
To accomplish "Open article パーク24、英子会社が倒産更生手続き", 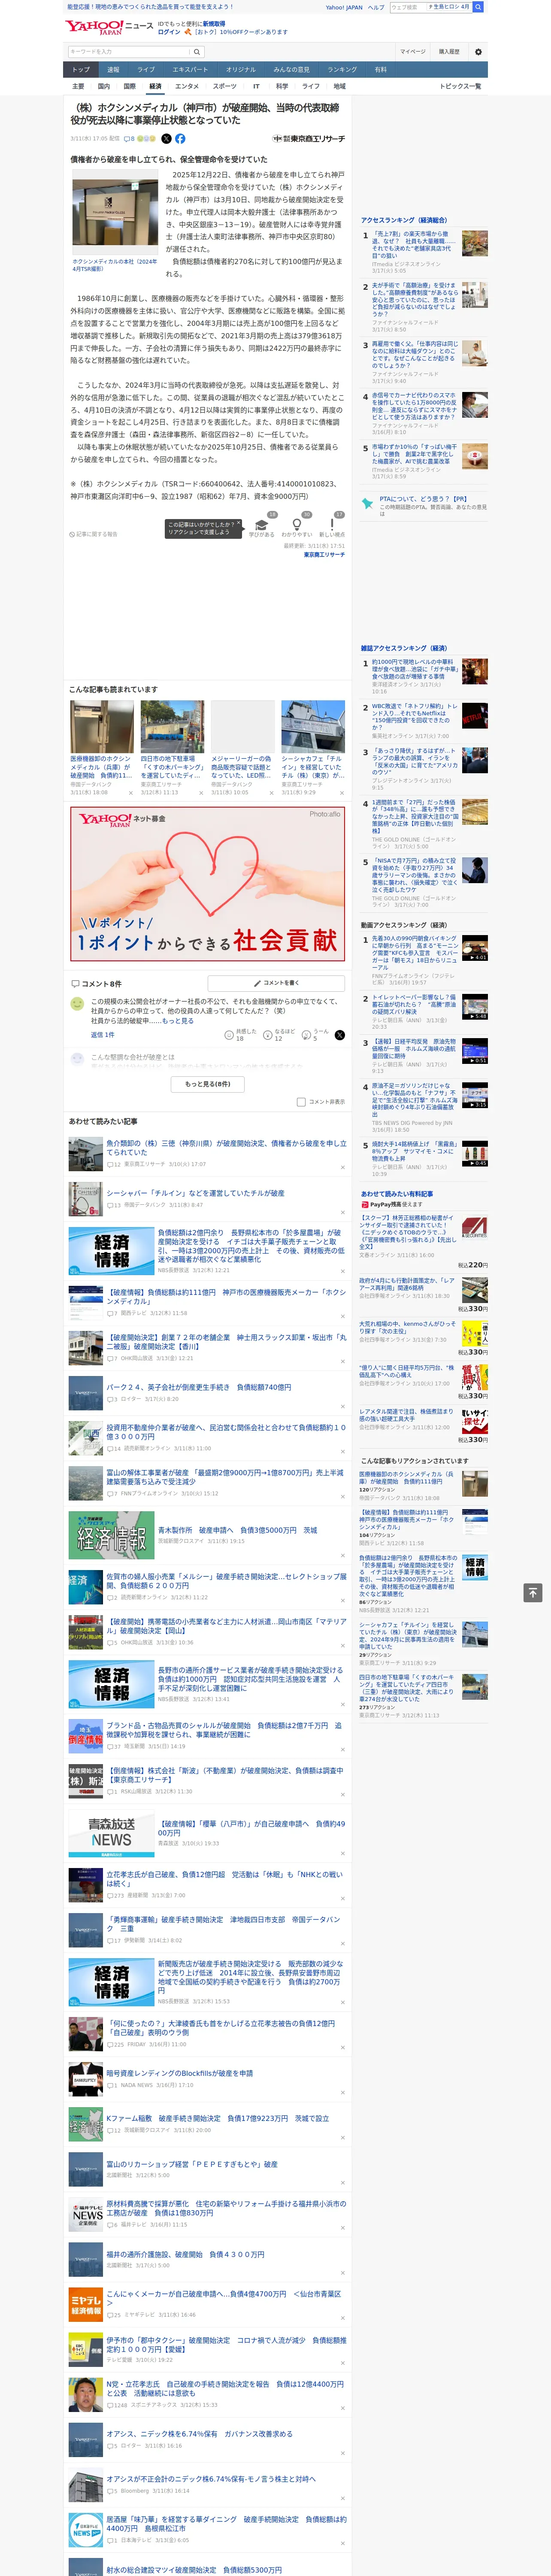I will tap(199, 1387).
